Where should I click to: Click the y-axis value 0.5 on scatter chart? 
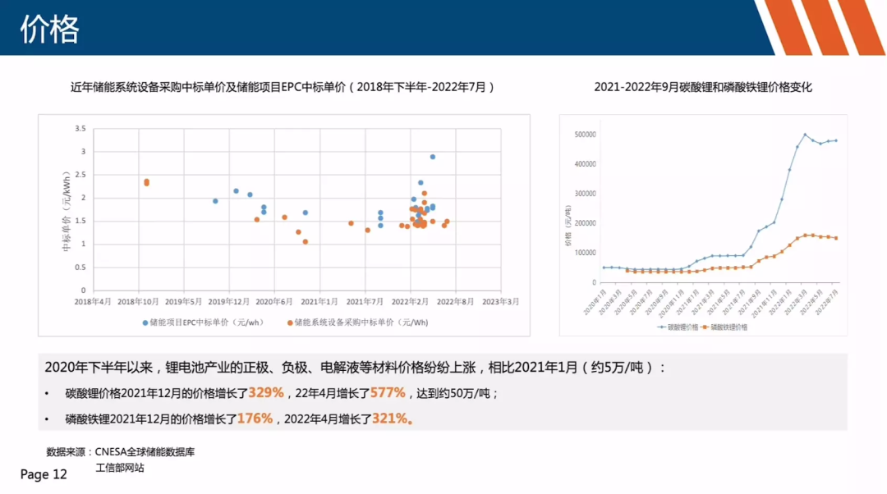[80, 268]
